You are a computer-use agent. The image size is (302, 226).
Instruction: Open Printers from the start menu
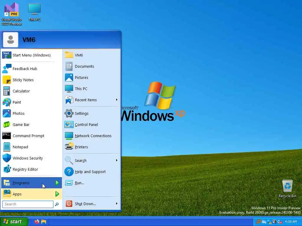point(92,147)
